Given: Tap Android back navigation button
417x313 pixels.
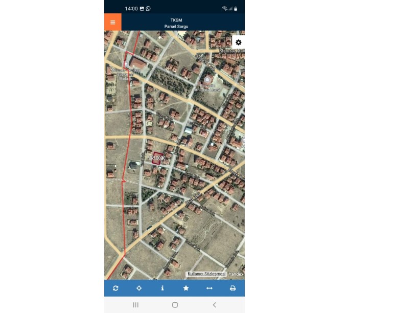Looking at the screenshot, I should pyautogui.click(x=214, y=305).
